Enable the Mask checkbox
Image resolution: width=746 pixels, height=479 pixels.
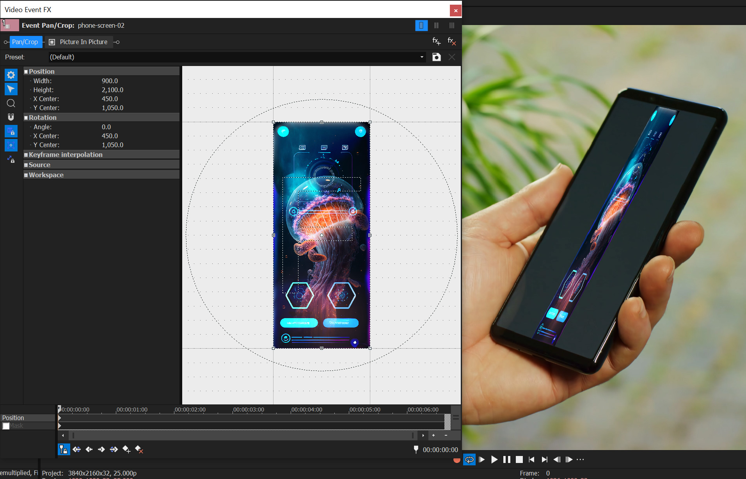coord(6,426)
